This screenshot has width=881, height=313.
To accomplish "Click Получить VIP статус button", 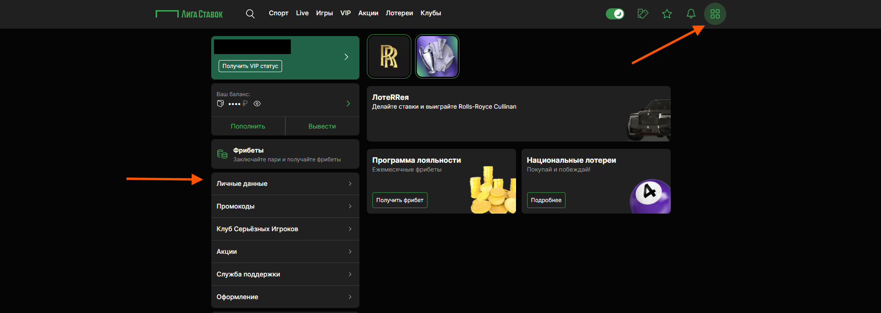I will tap(250, 66).
